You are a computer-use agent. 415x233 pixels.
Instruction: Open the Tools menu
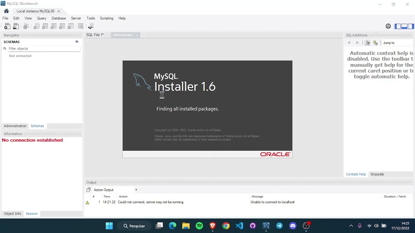point(91,18)
